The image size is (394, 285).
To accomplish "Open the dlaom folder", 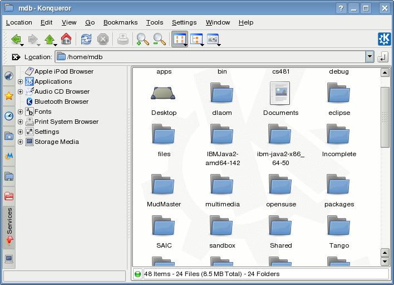I will [221, 93].
